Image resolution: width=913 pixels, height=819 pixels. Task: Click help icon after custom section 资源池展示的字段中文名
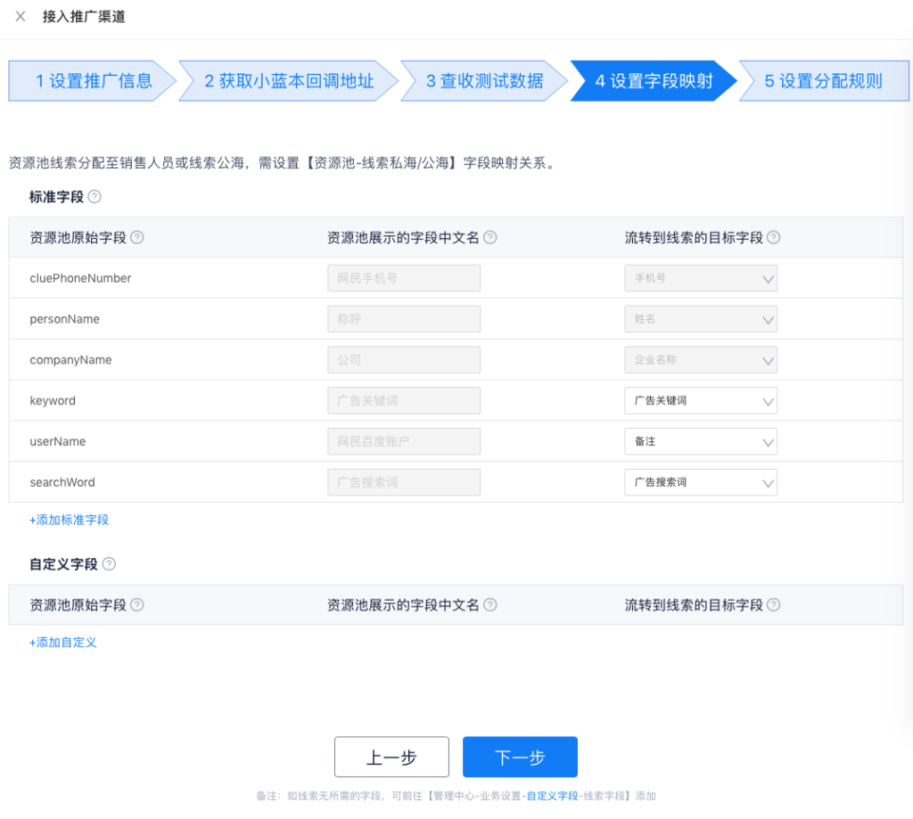[x=490, y=605]
